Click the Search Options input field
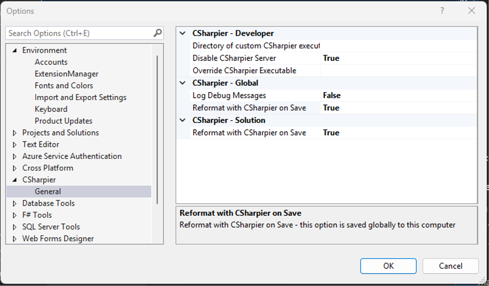This screenshot has height=286, width=489. 79,33
